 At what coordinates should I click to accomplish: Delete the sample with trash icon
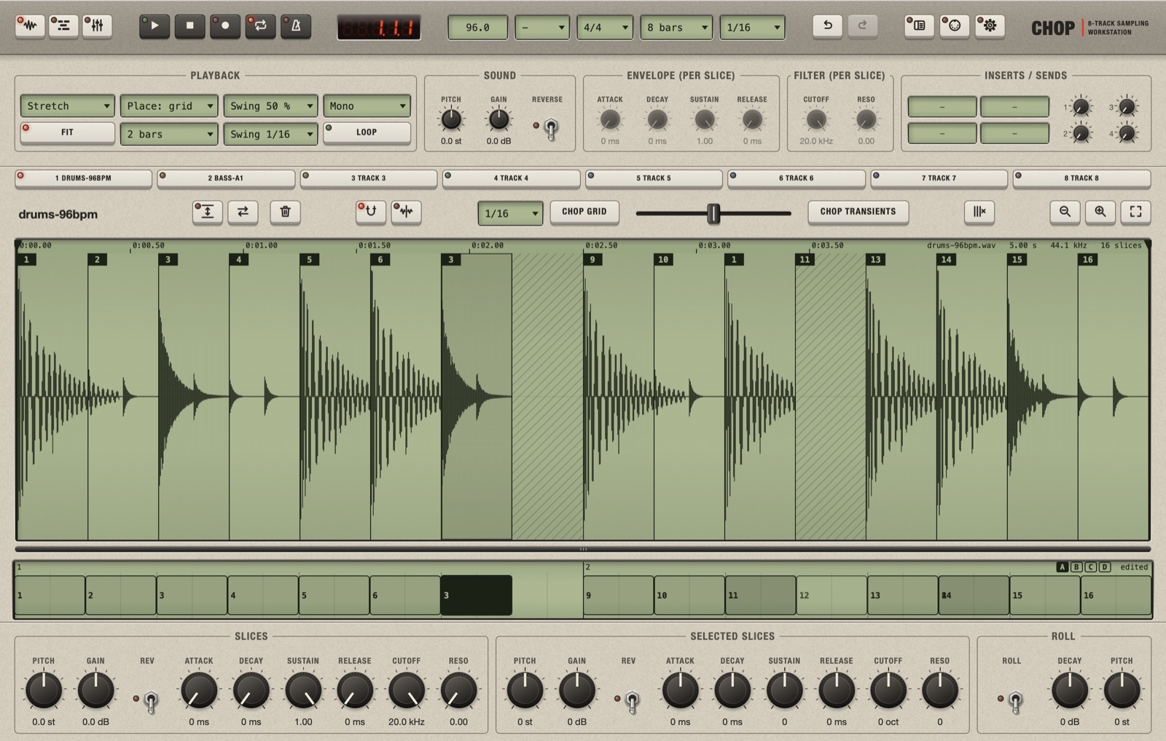(285, 212)
